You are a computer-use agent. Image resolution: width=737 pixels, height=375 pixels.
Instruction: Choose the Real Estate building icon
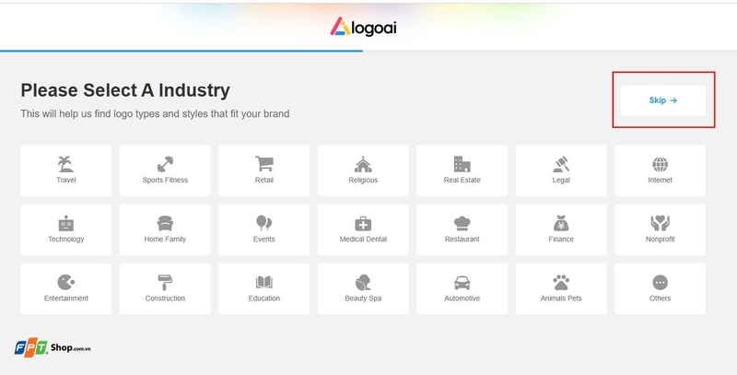(x=462, y=164)
